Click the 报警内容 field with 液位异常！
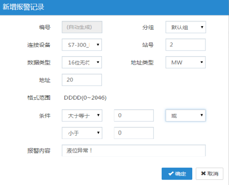Image resolution: width=229 pixels, height=185 pixels. point(134,150)
